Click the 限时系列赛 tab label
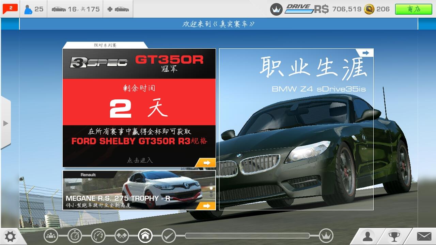This screenshot has height=245, width=436. [x=105, y=45]
